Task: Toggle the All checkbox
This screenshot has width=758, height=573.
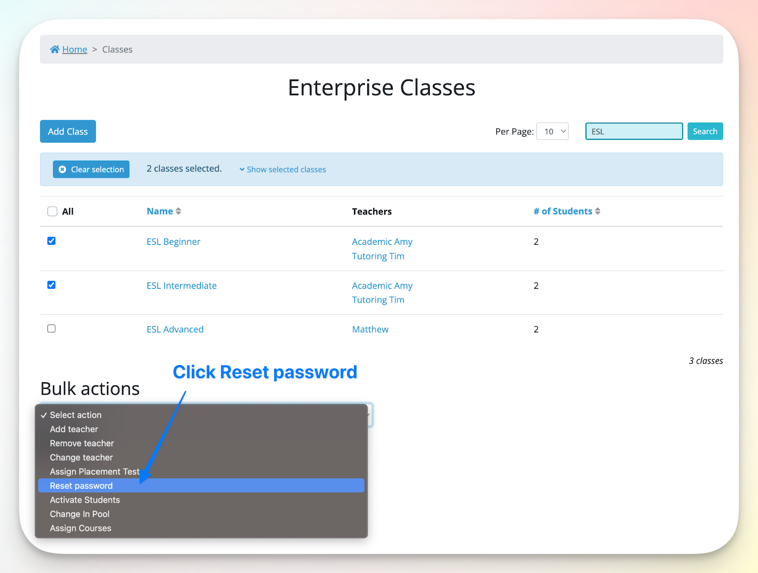Action: coord(52,211)
